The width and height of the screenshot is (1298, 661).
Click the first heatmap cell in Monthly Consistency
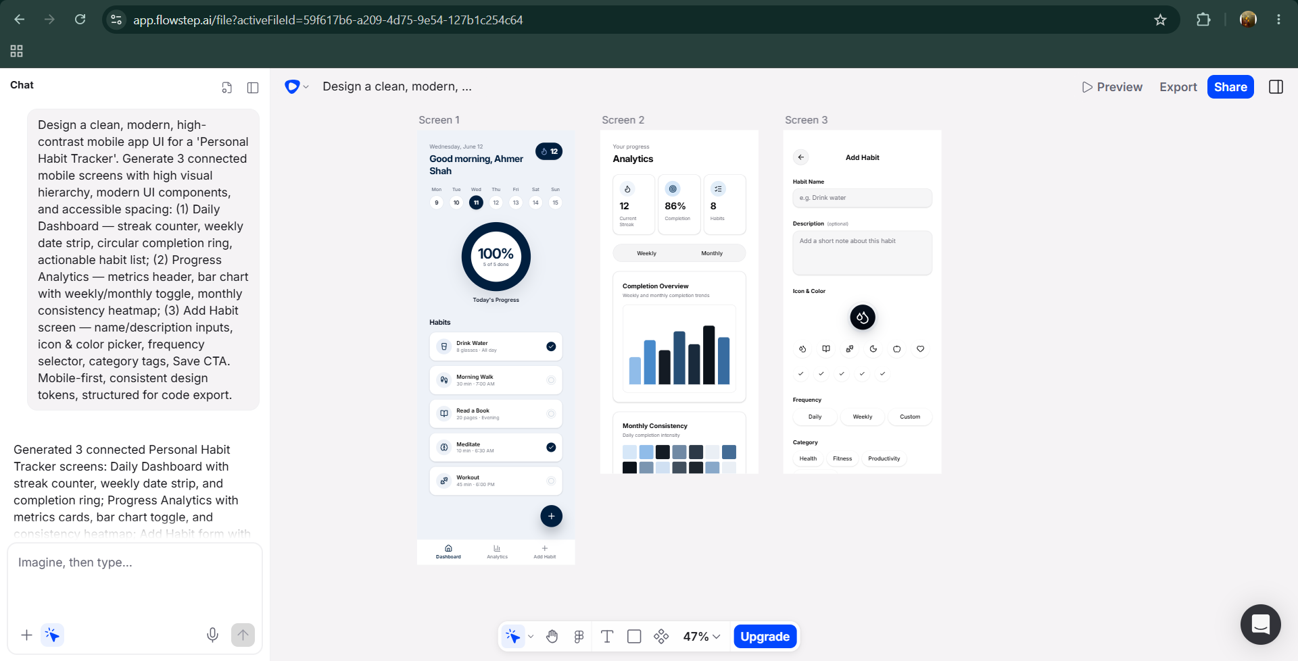(629, 452)
